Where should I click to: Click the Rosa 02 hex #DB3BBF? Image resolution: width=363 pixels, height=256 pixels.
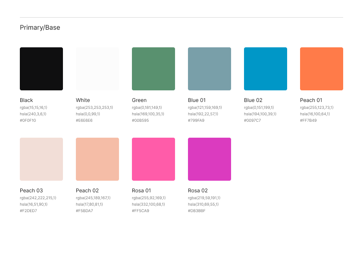pyautogui.click(x=197, y=211)
